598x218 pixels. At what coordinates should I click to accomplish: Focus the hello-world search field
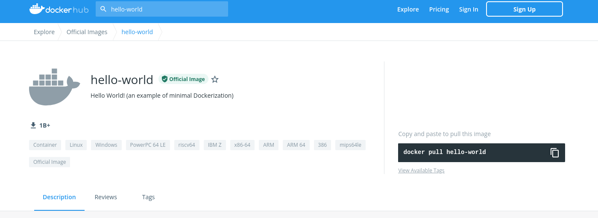pyautogui.click(x=162, y=9)
